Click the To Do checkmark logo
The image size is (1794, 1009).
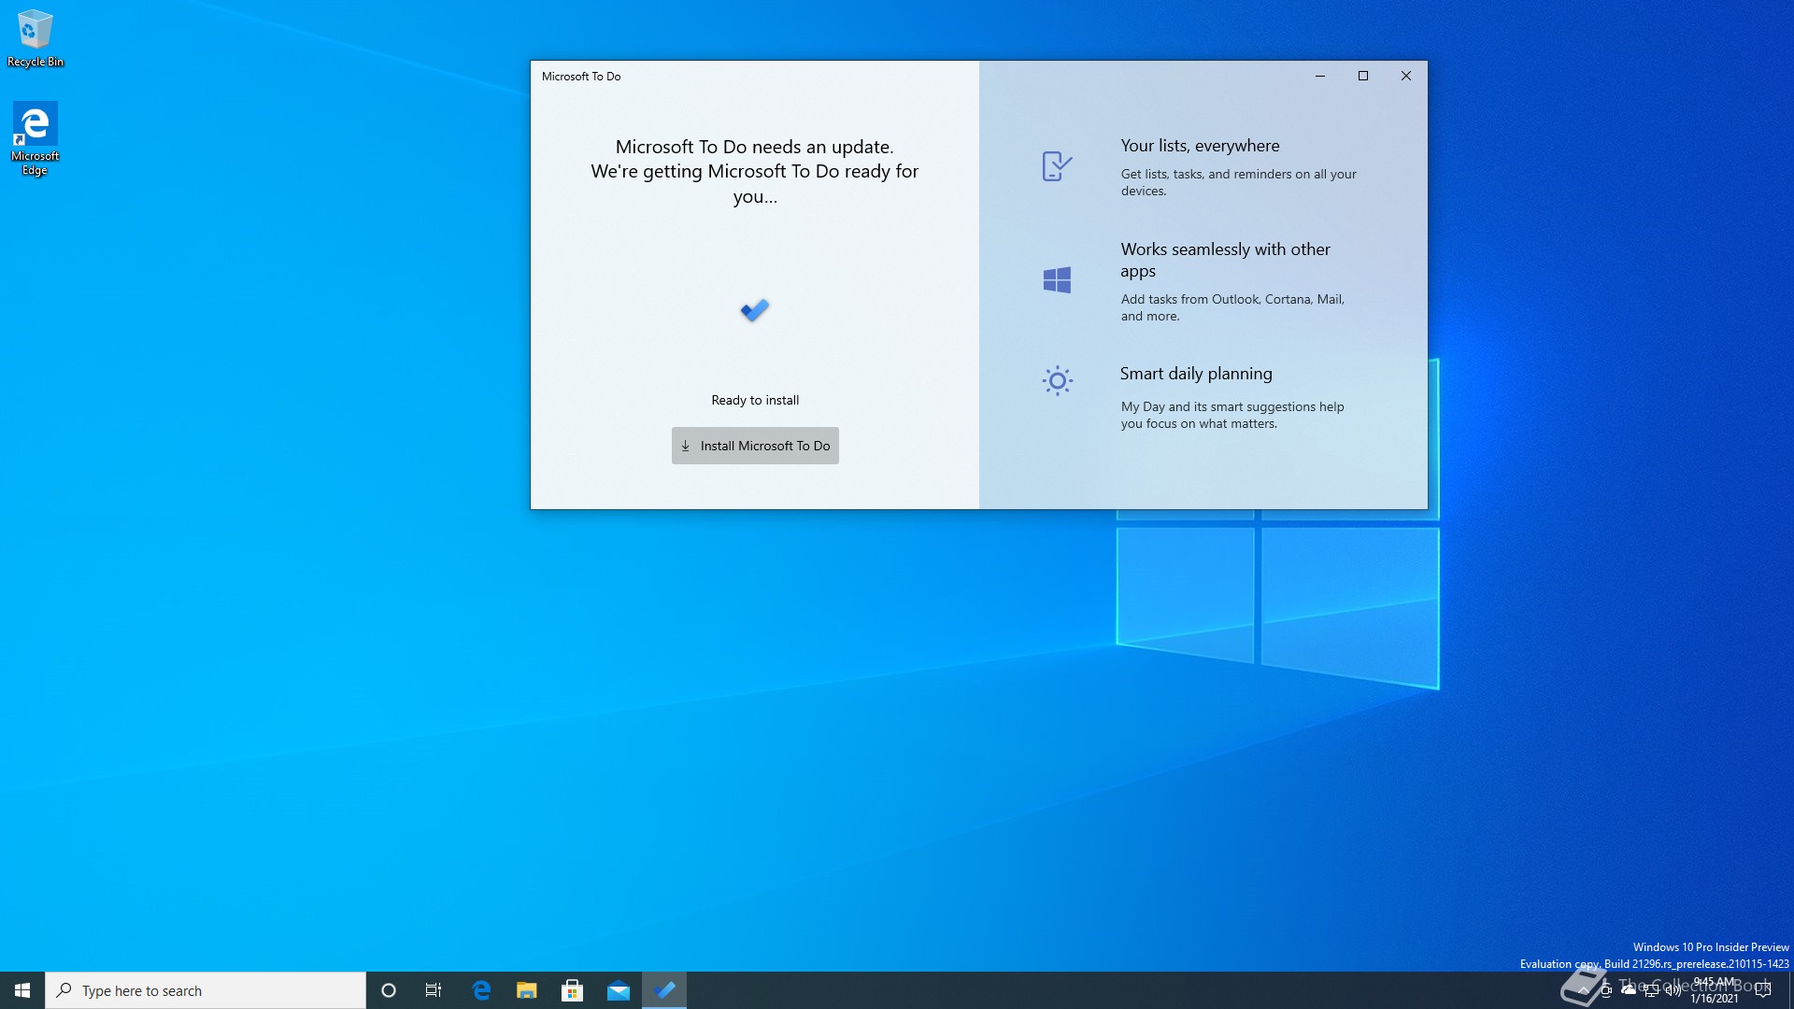pyautogui.click(x=755, y=310)
